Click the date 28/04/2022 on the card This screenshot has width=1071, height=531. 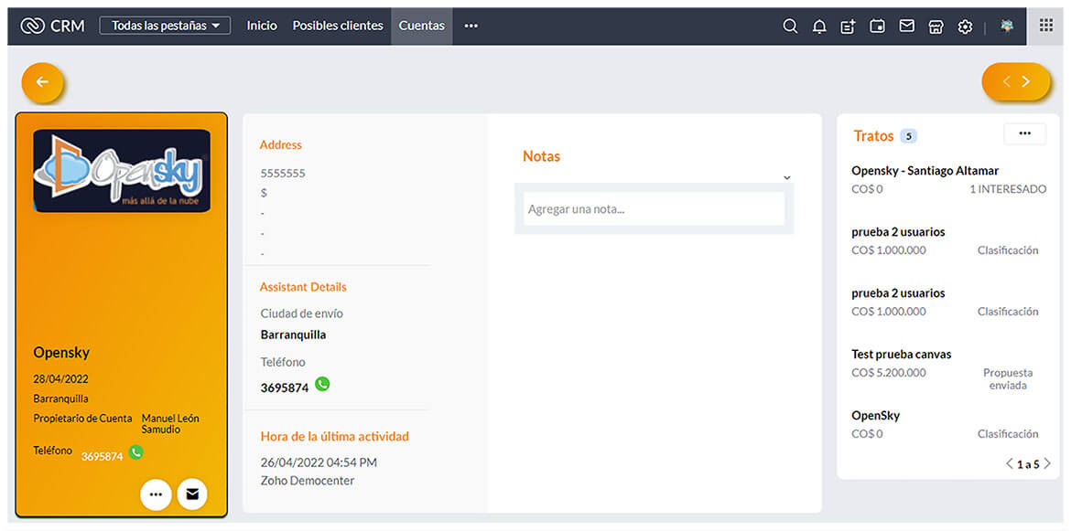point(60,379)
